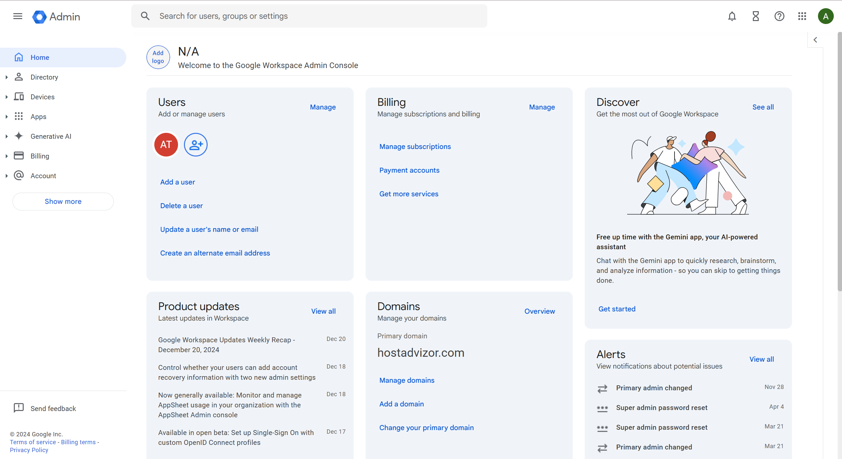Image resolution: width=842 pixels, height=459 pixels.
Task: Open the notifications bell
Action: click(732, 16)
